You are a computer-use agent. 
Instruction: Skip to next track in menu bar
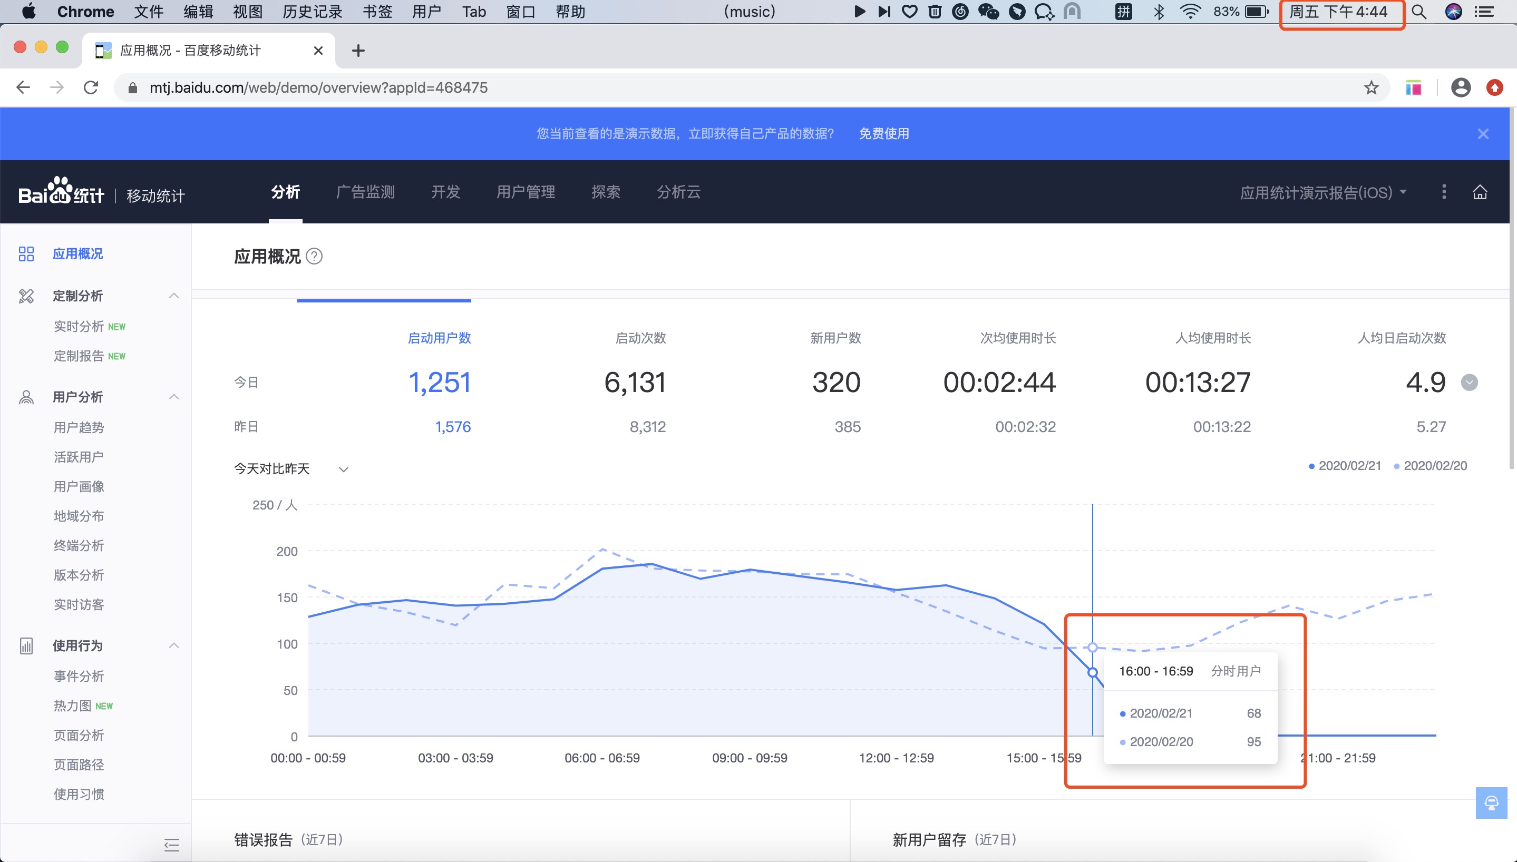click(884, 11)
